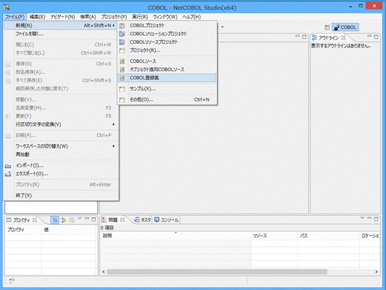Click the 問題 view horizontal scrollbar thumb
This screenshot has height=290, width=386.
click(x=217, y=272)
